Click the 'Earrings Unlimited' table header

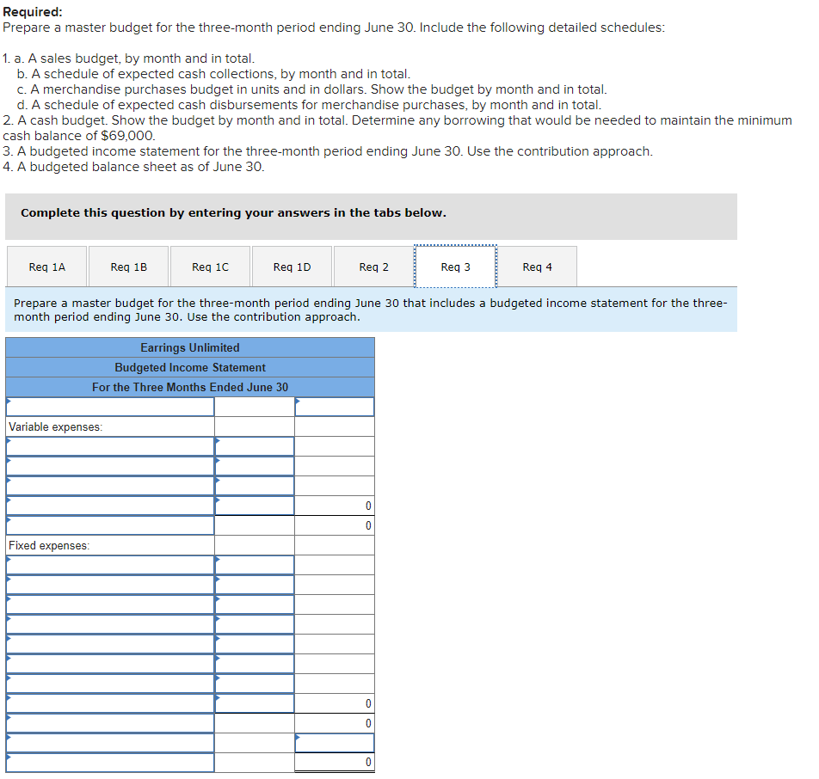(x=190, y=347)
